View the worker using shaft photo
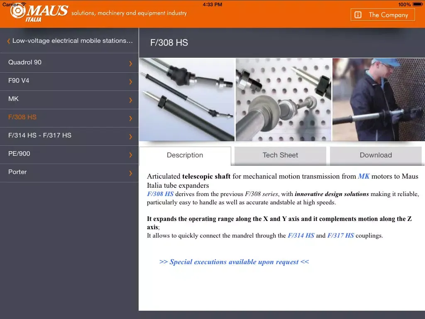Screen dimensions: 425x319 click(379, 99)
